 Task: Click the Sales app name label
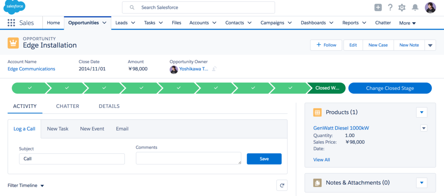[x=26, y=23]
